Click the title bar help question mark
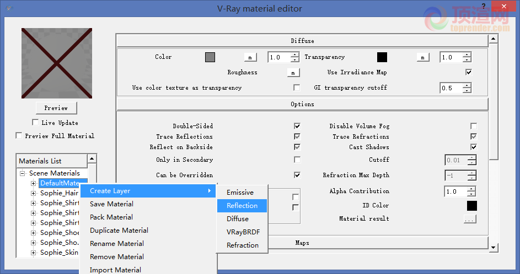This screenshot has width=520, height=274. [x=484, y=6]
